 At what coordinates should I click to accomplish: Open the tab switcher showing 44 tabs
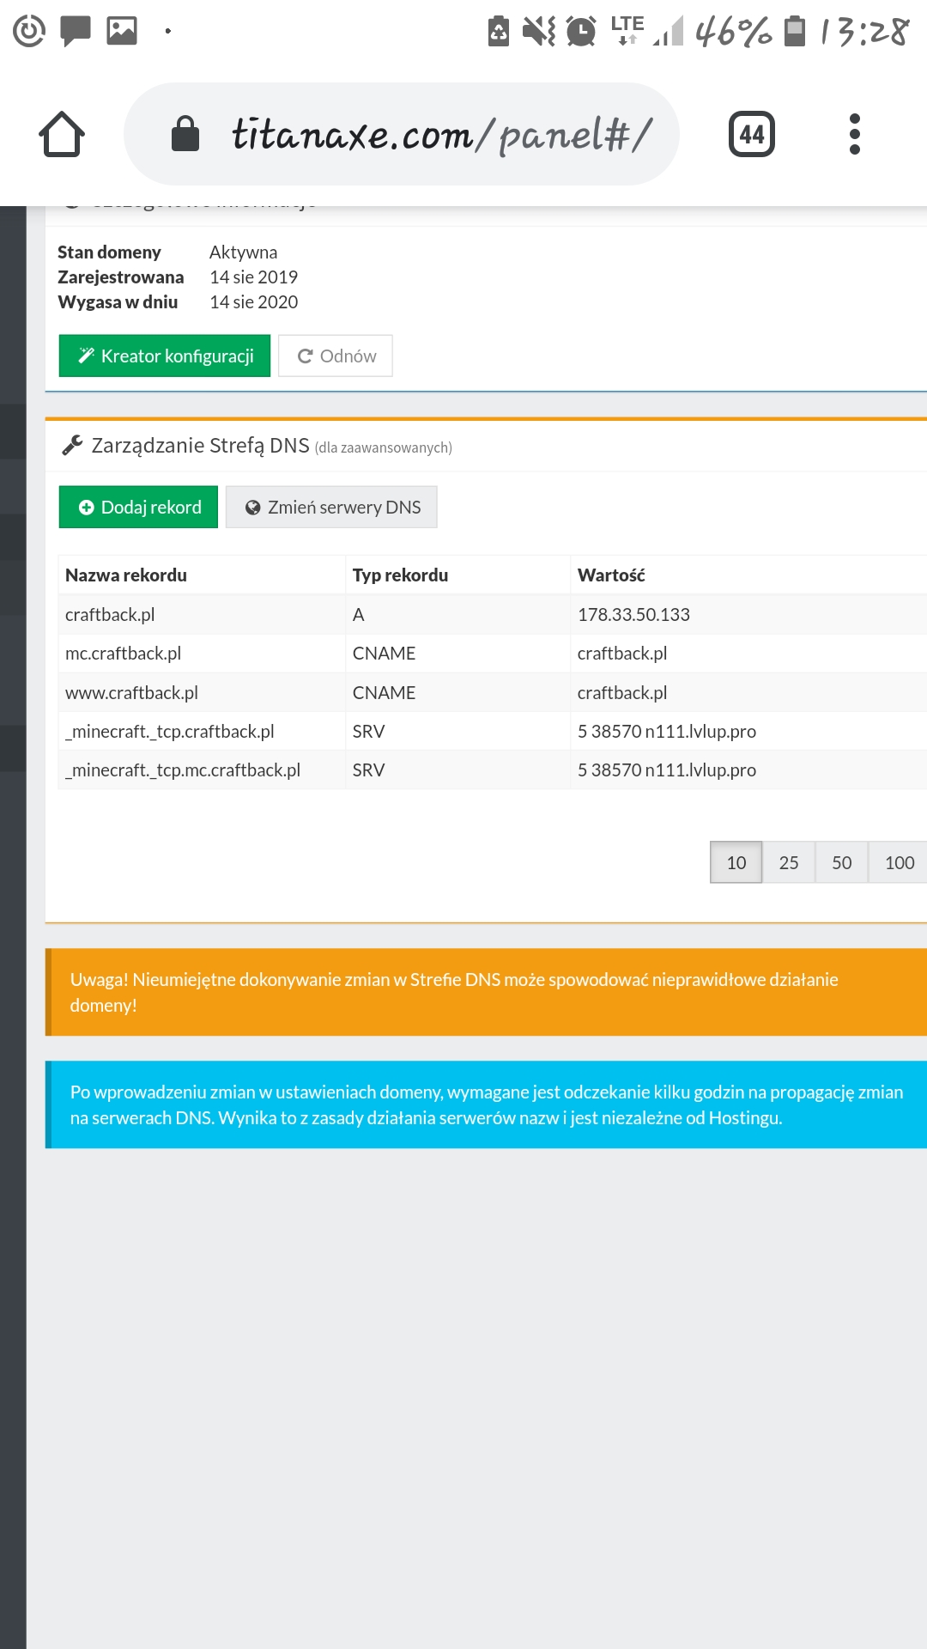tap(751, 135)
